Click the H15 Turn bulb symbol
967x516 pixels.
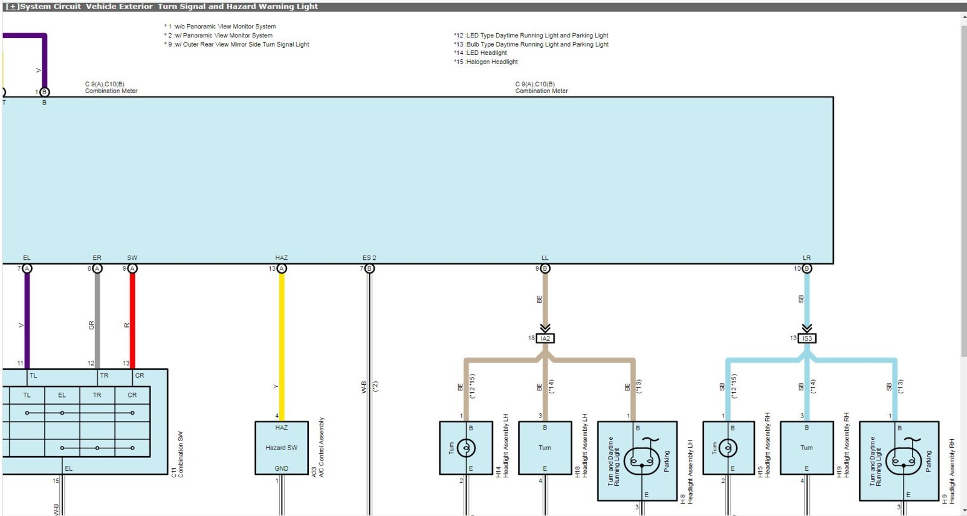pos(728,448)
